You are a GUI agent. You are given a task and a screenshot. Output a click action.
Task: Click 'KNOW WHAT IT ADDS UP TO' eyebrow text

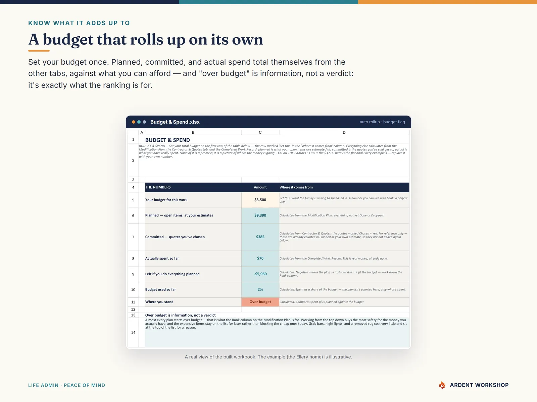pos(79,23)
